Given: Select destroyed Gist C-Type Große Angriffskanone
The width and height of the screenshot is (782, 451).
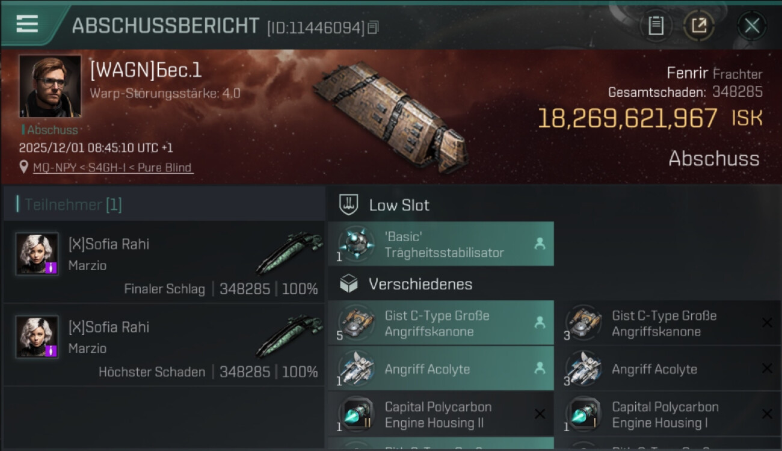Looking at the screenshot, I should 665,324.
